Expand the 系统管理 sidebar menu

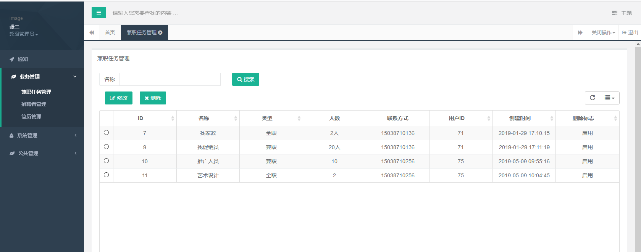point(42,135)
